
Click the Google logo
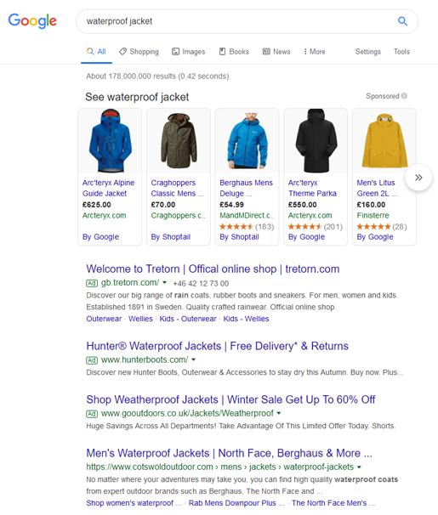[32, 21]
